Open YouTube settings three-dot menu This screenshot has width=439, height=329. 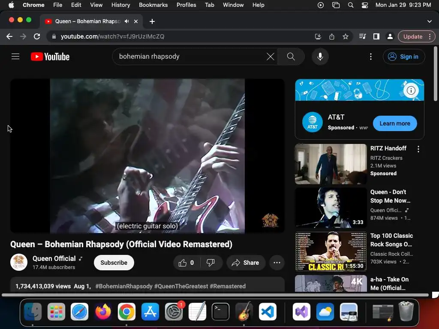[371, 57]
